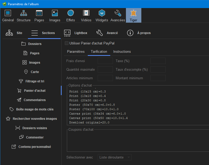Enable Utiliser Panier d'achat PayPal checkbox
The height and width of the screenshot is (165, 209).
click(67, 43)
